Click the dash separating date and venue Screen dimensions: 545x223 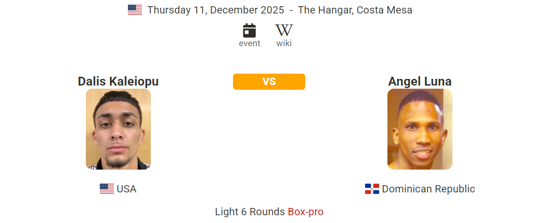point(291,10)
